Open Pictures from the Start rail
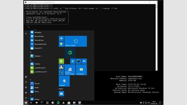The image size is (187, 105). [x=26, y=87]
